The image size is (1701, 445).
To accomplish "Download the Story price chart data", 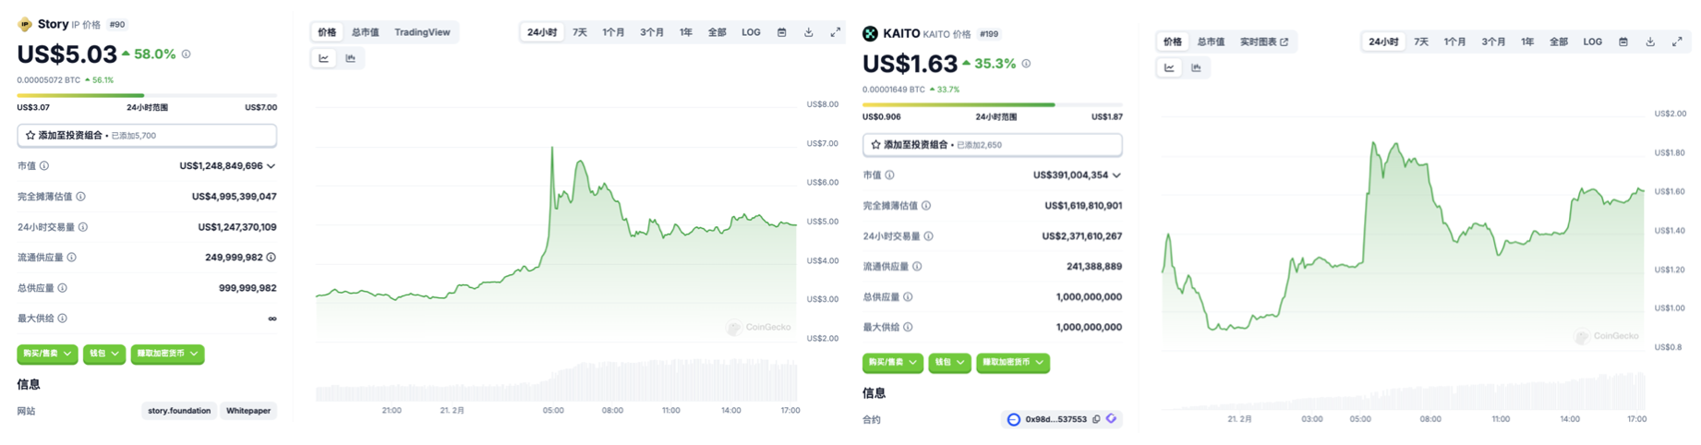I will coord(808,32).
